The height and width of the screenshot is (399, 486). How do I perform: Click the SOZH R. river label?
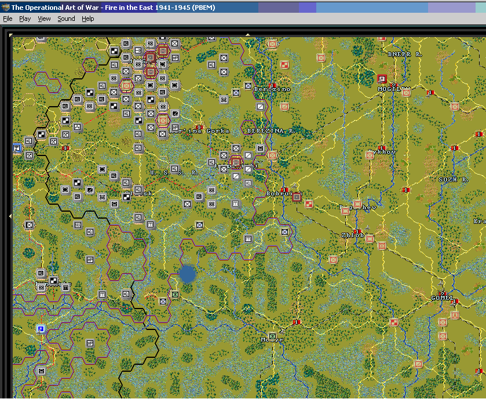(x=454, y=180)
